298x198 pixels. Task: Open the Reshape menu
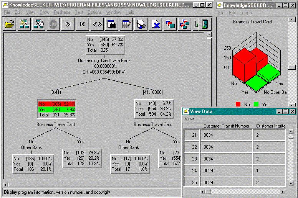[62, 12]
